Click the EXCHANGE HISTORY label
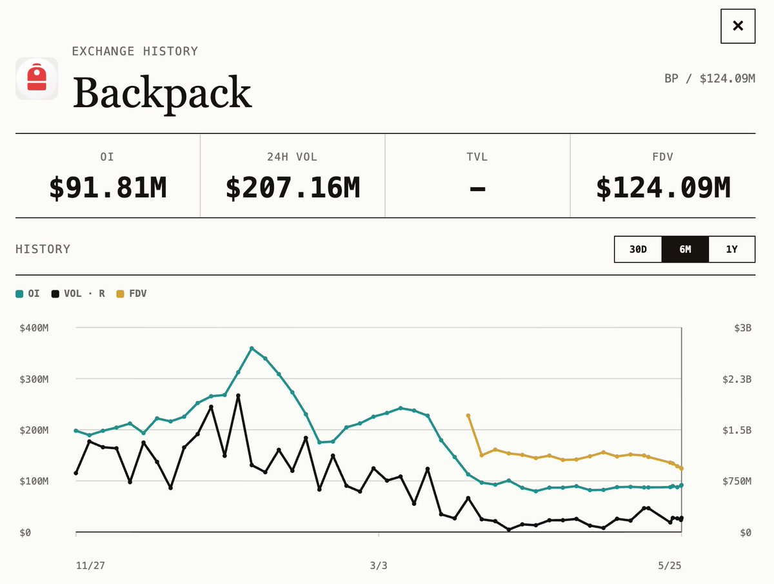The image size is (774, 584). tap(135, 51)
